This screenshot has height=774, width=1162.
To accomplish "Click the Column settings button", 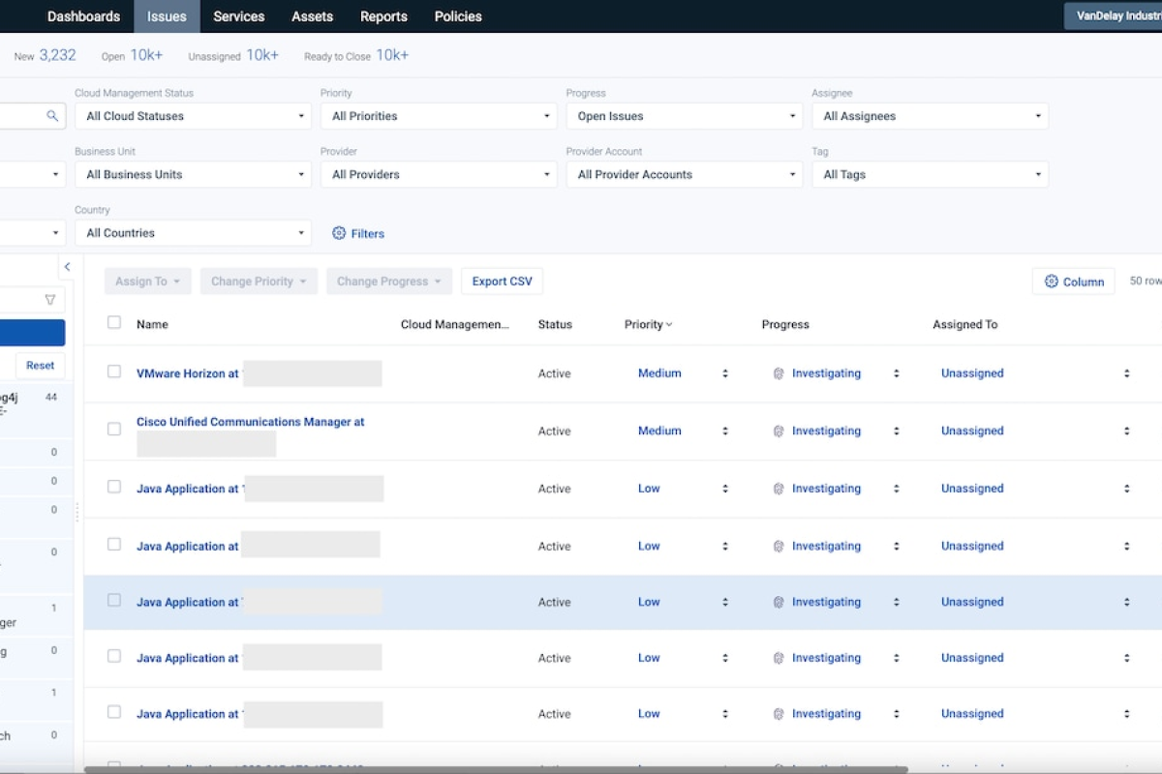I will click(1074, 282).
